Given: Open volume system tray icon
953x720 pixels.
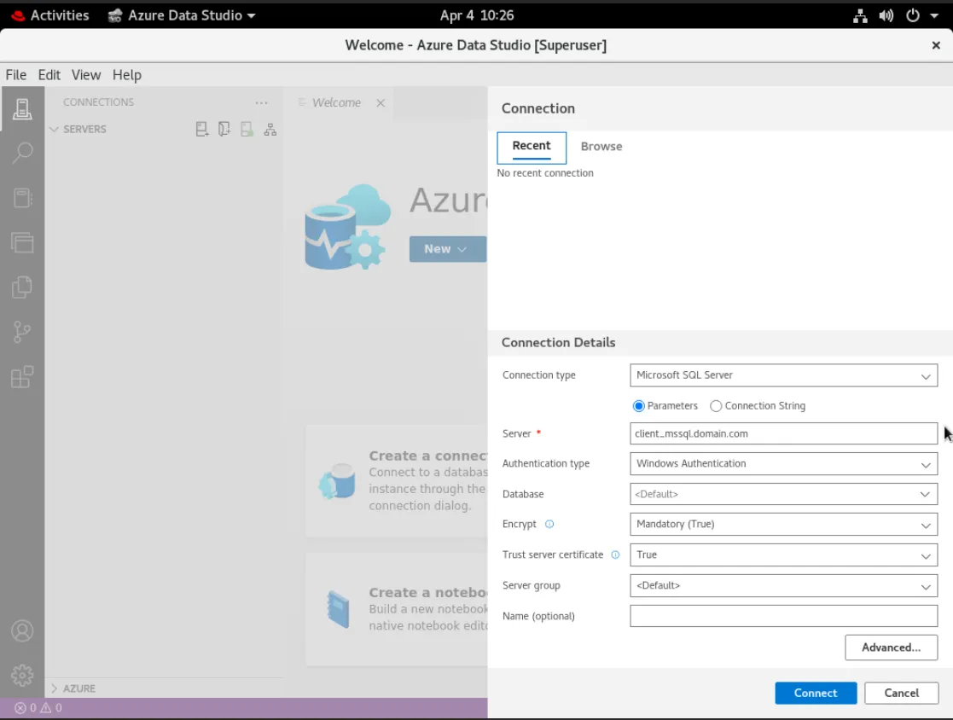Looking at the screenshot, I should [886, 16].
